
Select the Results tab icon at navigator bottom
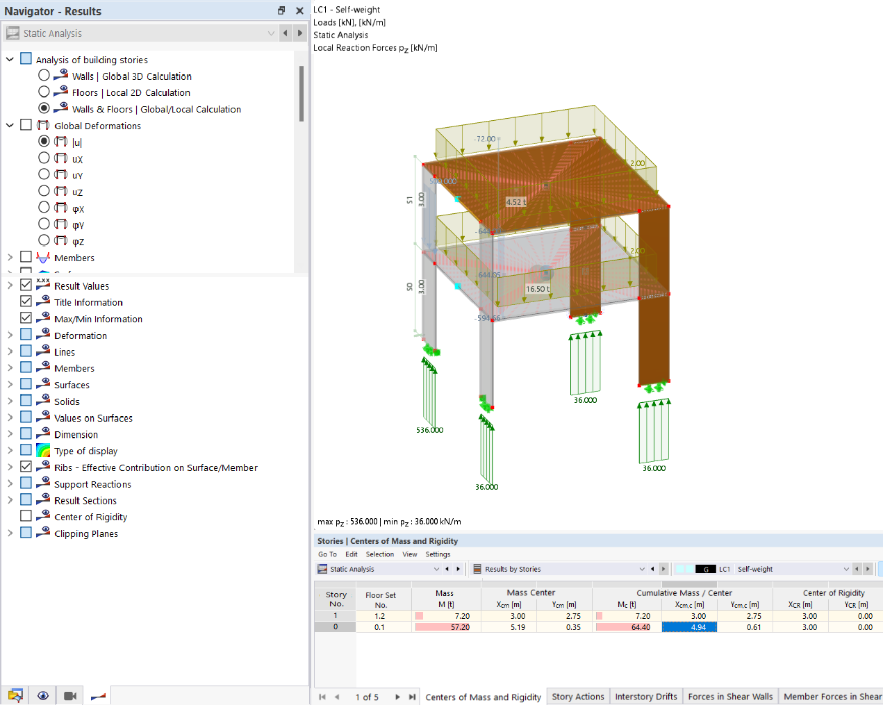tap(98, 695)
